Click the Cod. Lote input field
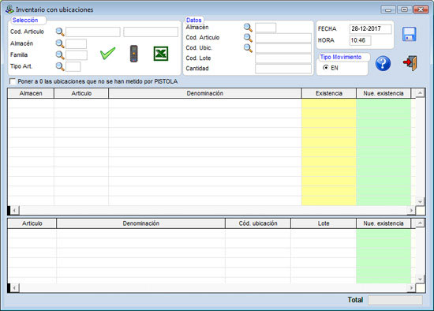 pos(283,58)
